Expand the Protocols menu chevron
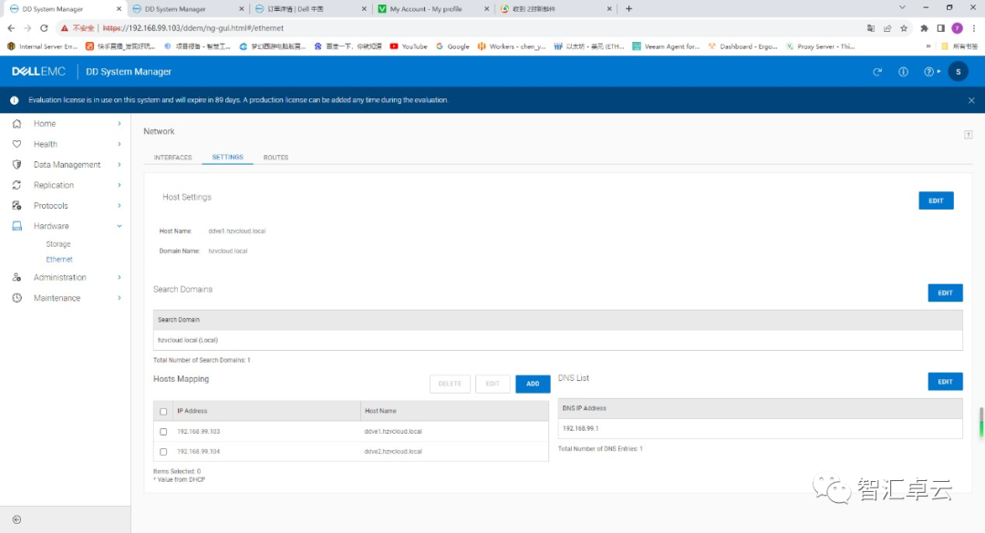 click(x=119, y=206)
